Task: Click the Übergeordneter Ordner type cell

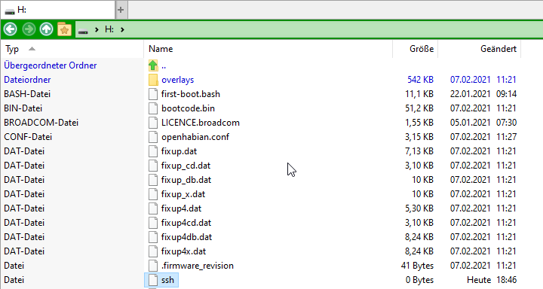Action: point(51,65)
